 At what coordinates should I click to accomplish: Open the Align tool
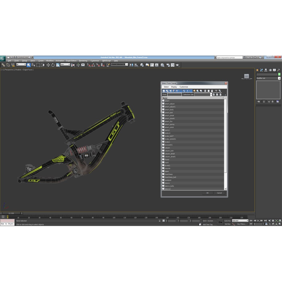coord(136,65)
